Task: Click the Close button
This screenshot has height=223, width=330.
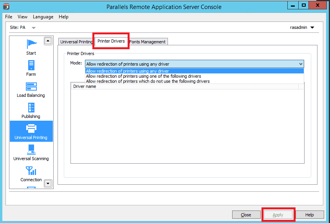Action: (246, 215)
